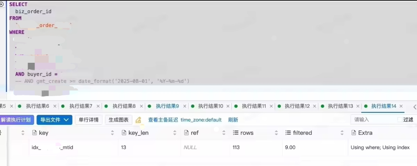Viewport: 417px width, 166px height.
Task: Click the WHERE keyword in the editor
Action: pos(17,32)
